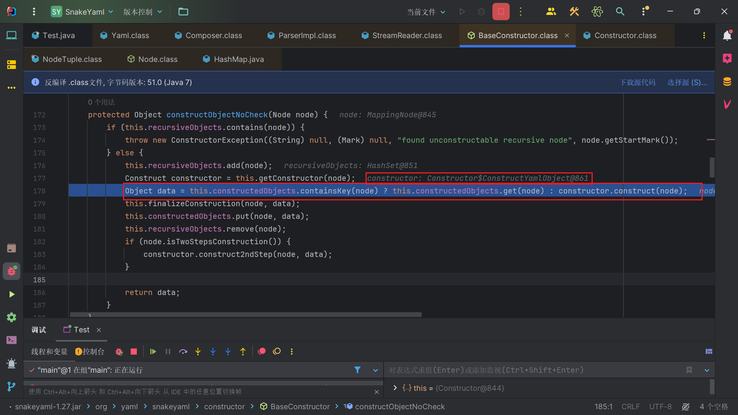Click BaseConstructor in breadcrumb bar

pos(295,407)
